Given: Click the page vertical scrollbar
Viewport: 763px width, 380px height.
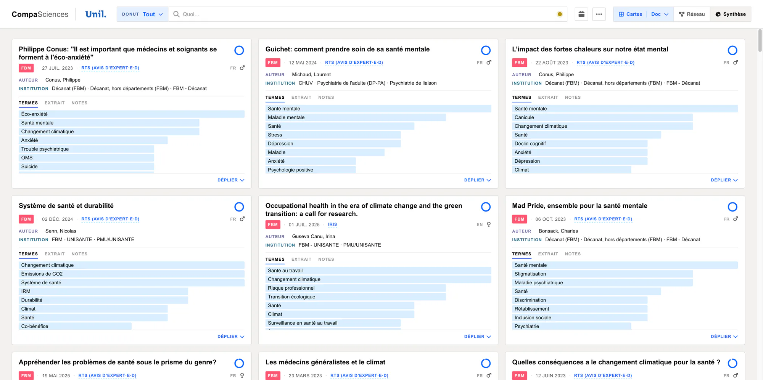Looking at the screenshot, I should pos(760,40).
